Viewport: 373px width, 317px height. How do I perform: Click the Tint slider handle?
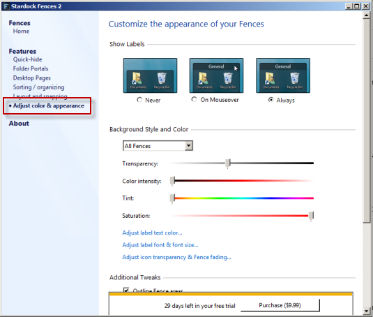click(172, 198)
